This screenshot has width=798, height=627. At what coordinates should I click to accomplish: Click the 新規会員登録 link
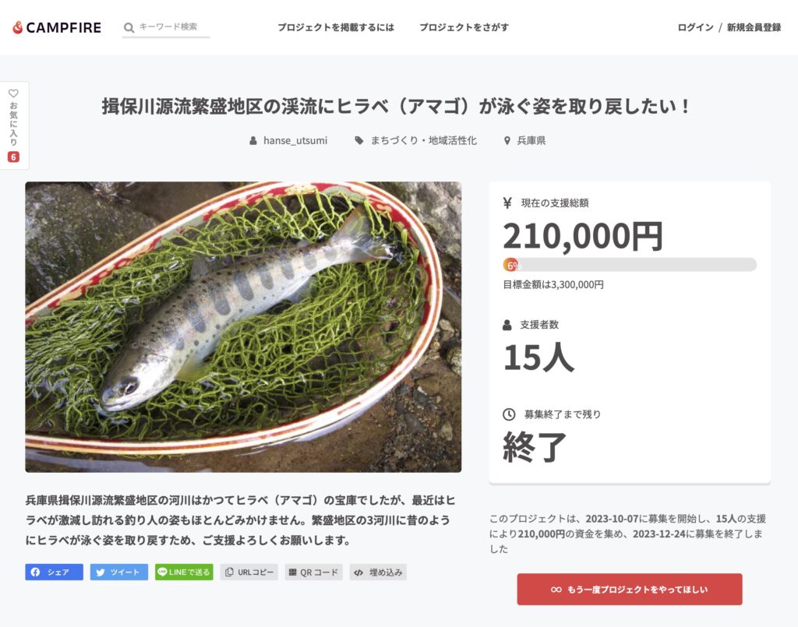tap(754, 27)
